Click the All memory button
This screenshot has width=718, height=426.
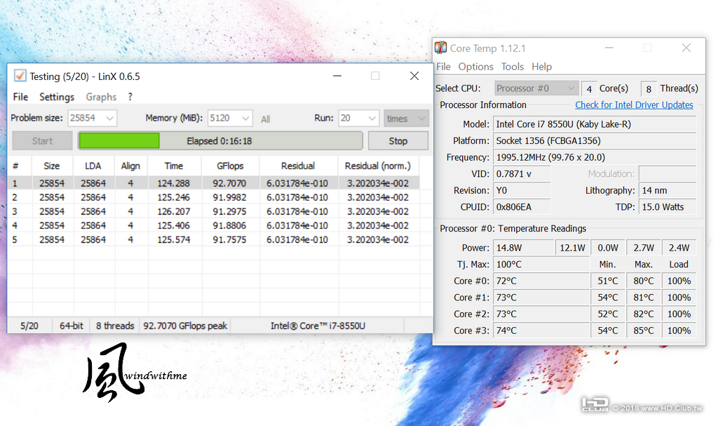pos(266,119)
